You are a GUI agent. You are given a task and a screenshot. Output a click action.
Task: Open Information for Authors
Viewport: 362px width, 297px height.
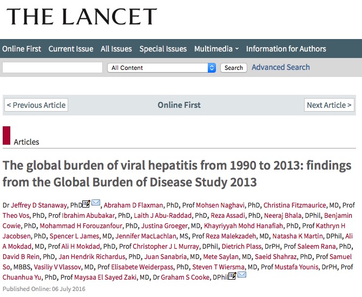point(286,49)
